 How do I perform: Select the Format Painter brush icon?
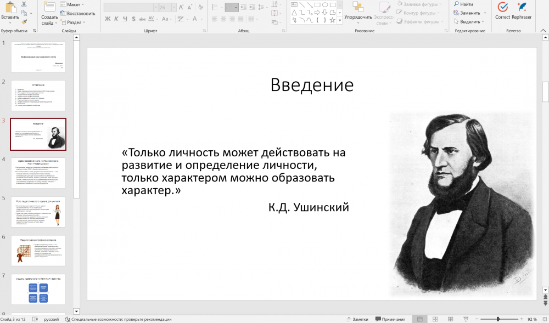coord(24,22)
